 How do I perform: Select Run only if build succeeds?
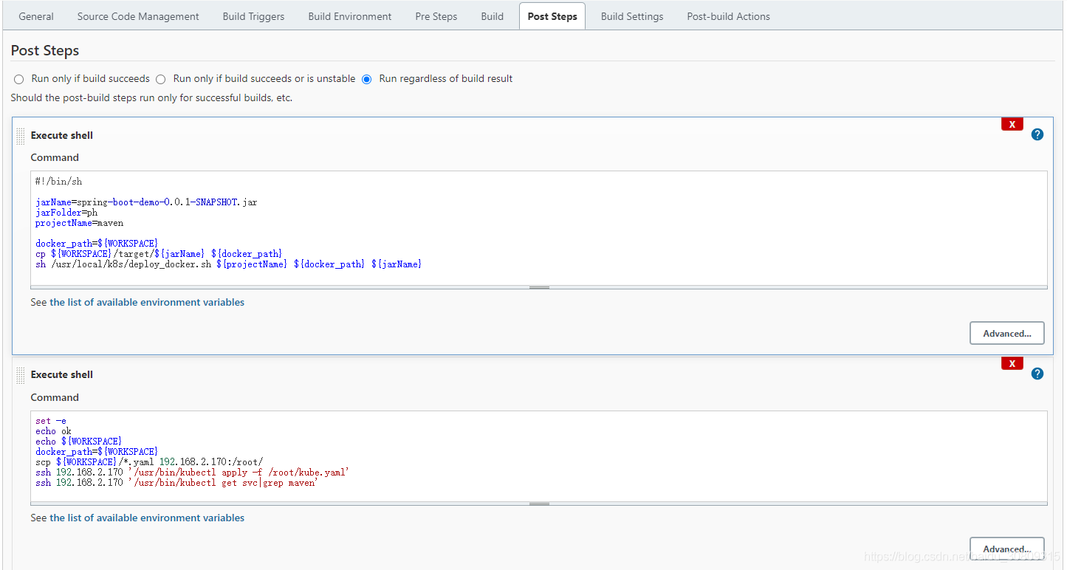pos(18,78)
